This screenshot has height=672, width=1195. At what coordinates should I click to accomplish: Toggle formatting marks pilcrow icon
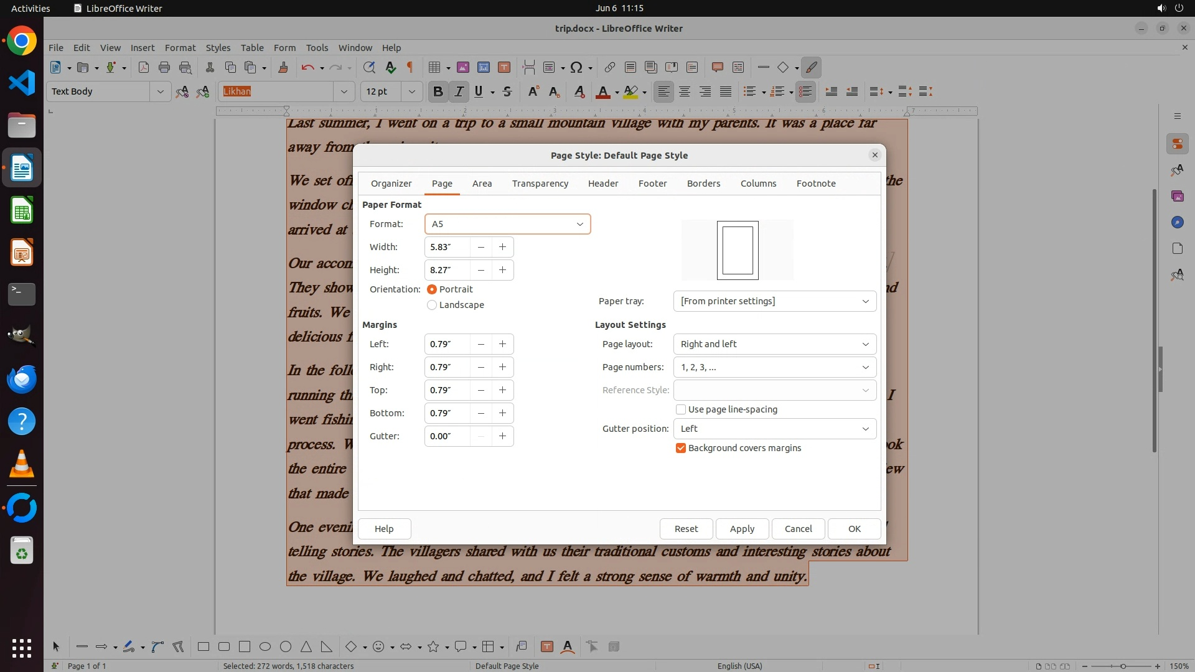[410, 67]
